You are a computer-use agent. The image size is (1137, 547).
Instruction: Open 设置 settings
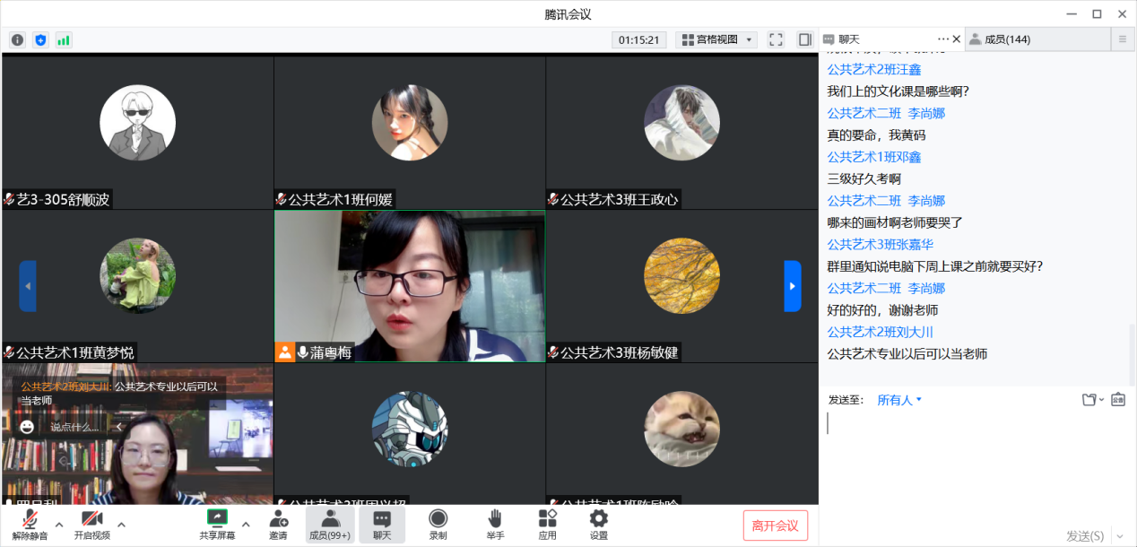click(598, 525)
